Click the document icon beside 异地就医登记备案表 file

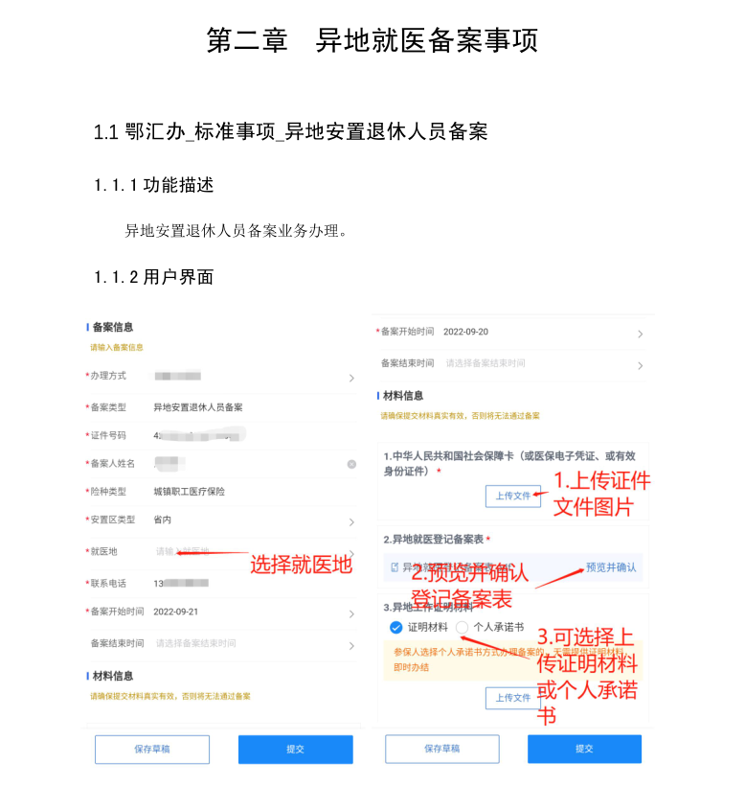[395, 566]
